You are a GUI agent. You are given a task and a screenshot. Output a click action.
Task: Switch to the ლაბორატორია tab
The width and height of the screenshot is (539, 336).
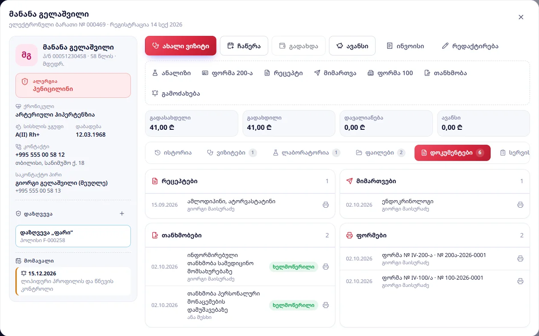tap(306, 153)
